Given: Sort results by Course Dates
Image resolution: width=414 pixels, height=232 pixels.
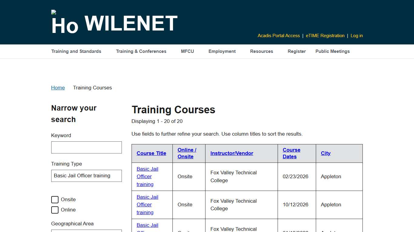Looking at the screenshot, I should coord(291,153).
